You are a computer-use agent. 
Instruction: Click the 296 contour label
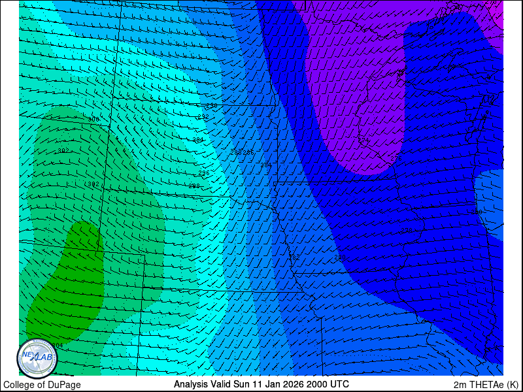click(204, 173)
